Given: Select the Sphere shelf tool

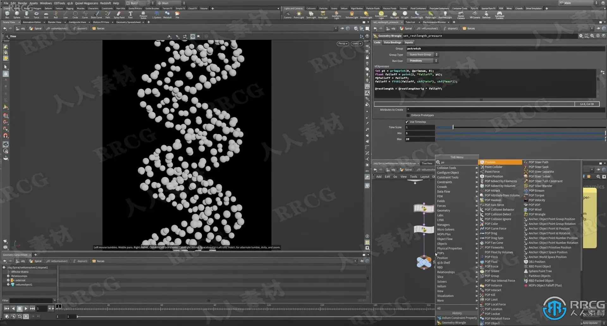Looking at the screenshot, I should [x=17, y=15].
